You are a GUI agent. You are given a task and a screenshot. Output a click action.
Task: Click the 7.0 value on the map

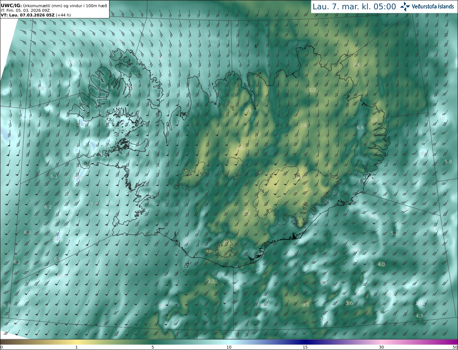[x=94, y=204]
